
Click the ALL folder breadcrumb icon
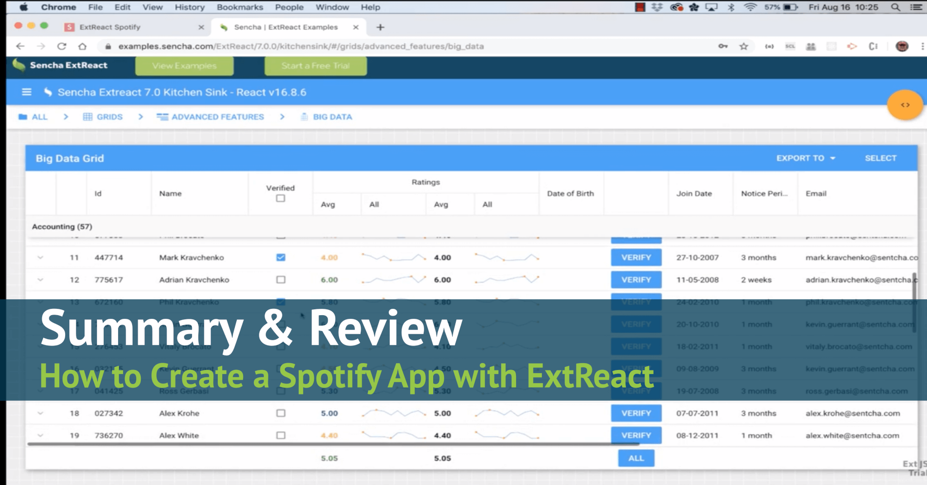tap(23, 117)
